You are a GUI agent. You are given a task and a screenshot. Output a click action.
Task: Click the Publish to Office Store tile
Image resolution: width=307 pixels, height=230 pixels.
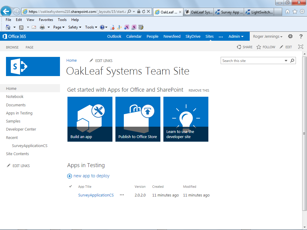pyautogui.click(x=138, y=119)
